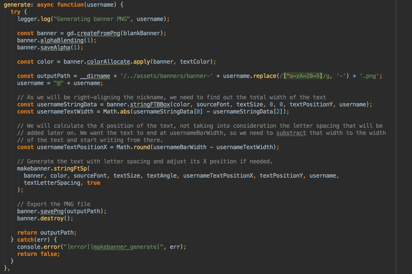Click the right-aligning nickname comment line
The width and height of the screenshot is (412, 274).
pyautogui.click(x=172, y=97)
